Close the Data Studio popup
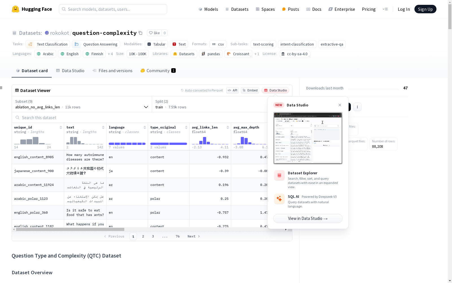The width and height of the screenshot is (452, 283). click(x=340, y=105)
